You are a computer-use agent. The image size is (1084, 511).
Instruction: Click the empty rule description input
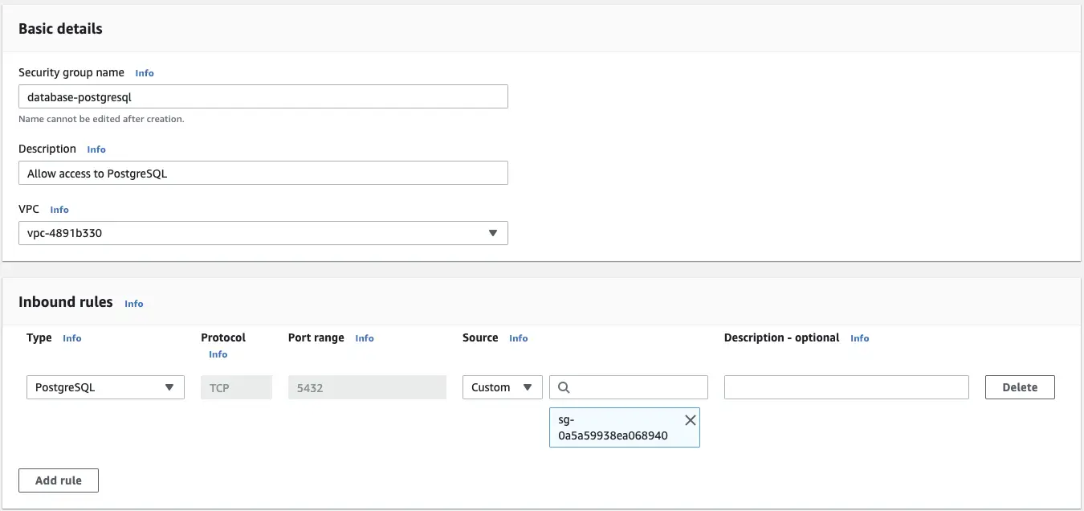coord(846,387)
